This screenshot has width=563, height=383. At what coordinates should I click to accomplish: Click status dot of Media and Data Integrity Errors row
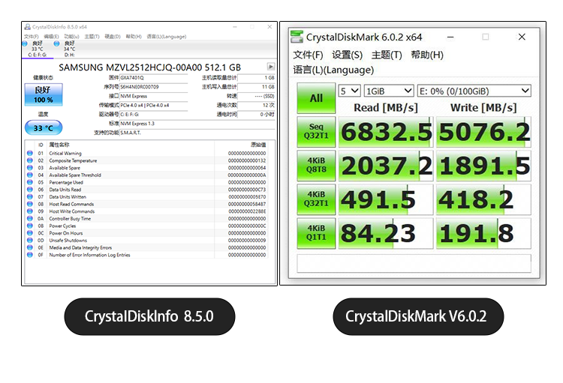click(30, 247)
